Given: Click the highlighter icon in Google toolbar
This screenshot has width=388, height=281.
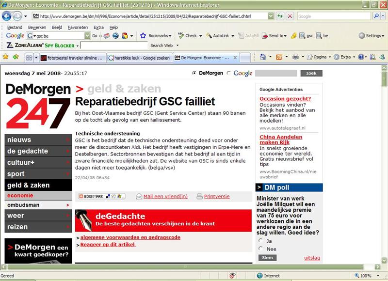Looking at the screenshot, I should [x=293, y=35].
